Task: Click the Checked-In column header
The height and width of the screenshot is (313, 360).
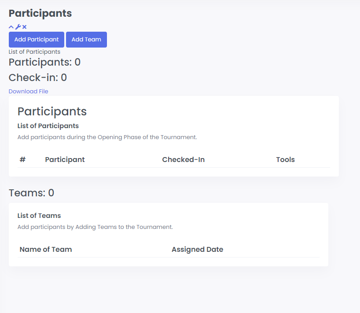Action: tap(183, 159)
